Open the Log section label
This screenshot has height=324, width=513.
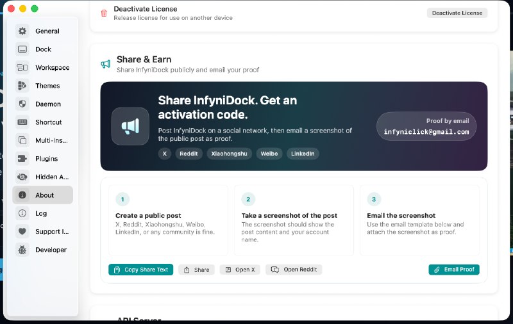pos(41,213)
